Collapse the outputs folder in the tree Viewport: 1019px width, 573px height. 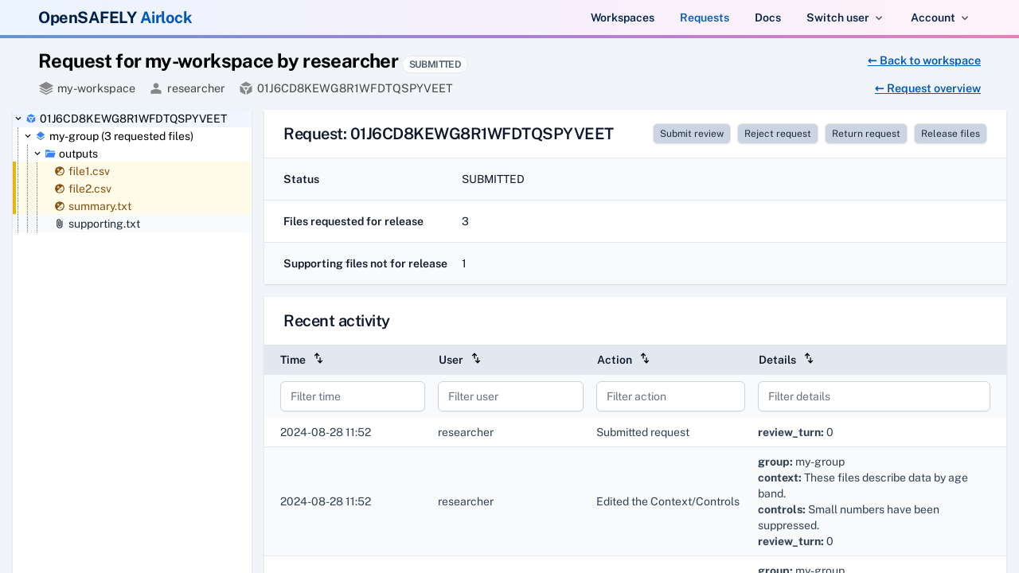coord(37,154)
